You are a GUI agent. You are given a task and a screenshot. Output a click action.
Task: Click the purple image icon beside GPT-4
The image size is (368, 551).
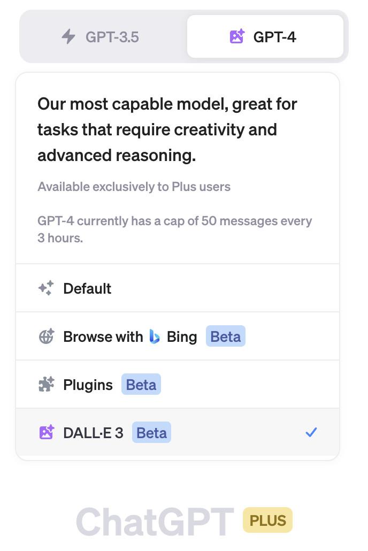click(236, 36)
